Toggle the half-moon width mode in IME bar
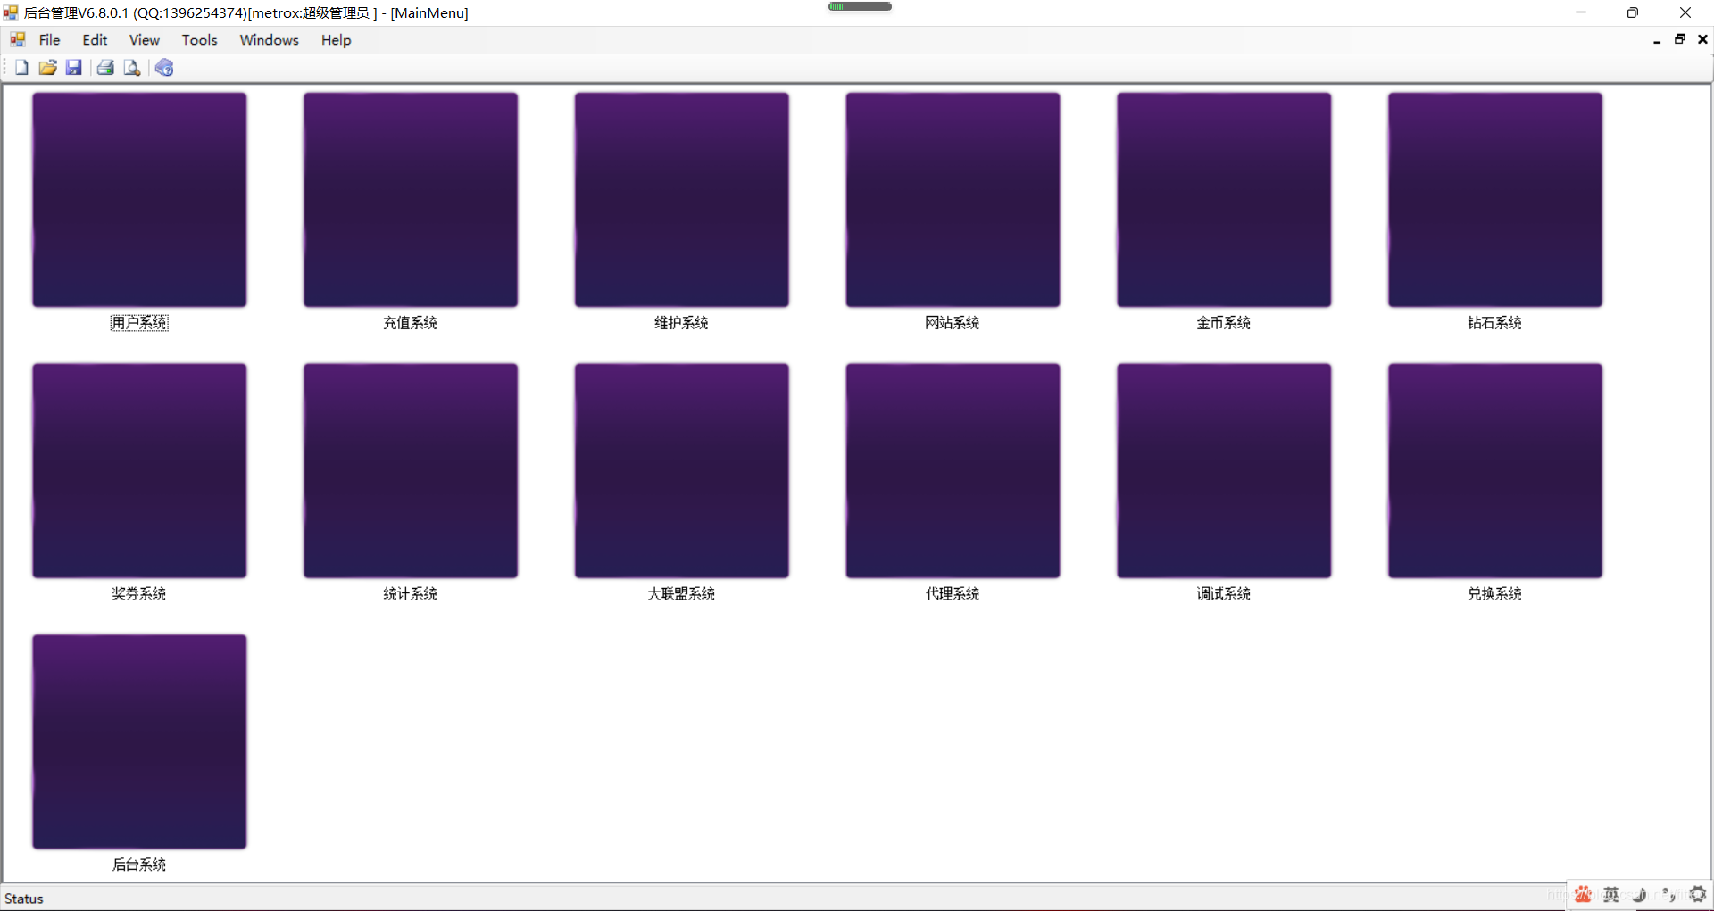 tap(1640, 894)
